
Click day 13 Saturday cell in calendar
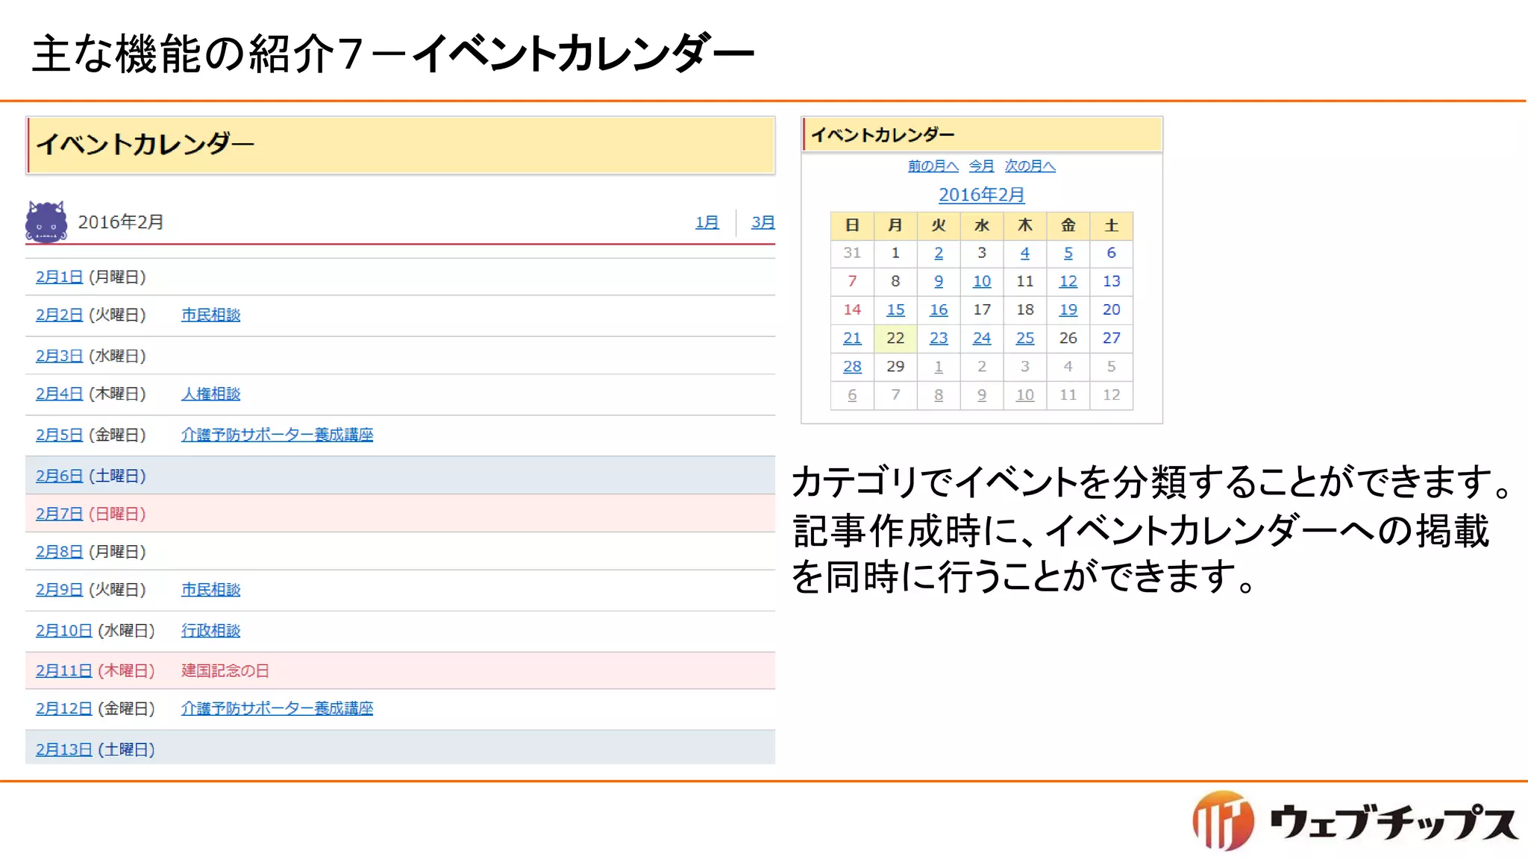tap(1112, 282)
